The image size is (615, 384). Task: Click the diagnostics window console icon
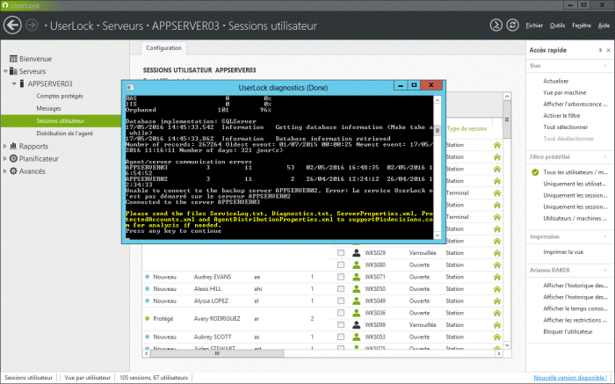tap(131, 87)
